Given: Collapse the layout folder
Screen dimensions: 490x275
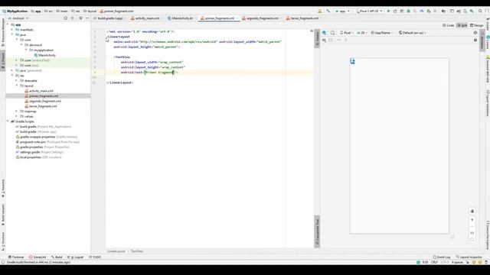Looking at the screenshot, I should [17, 86].
